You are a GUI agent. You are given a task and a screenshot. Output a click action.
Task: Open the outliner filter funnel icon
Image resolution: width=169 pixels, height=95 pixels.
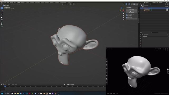tap(166, 4)
